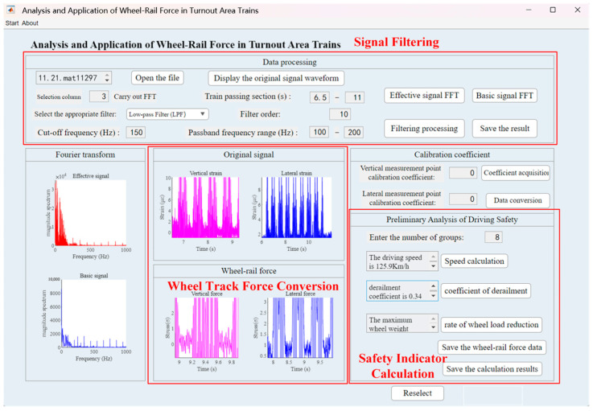Click the Reselect button

[418, 393]
